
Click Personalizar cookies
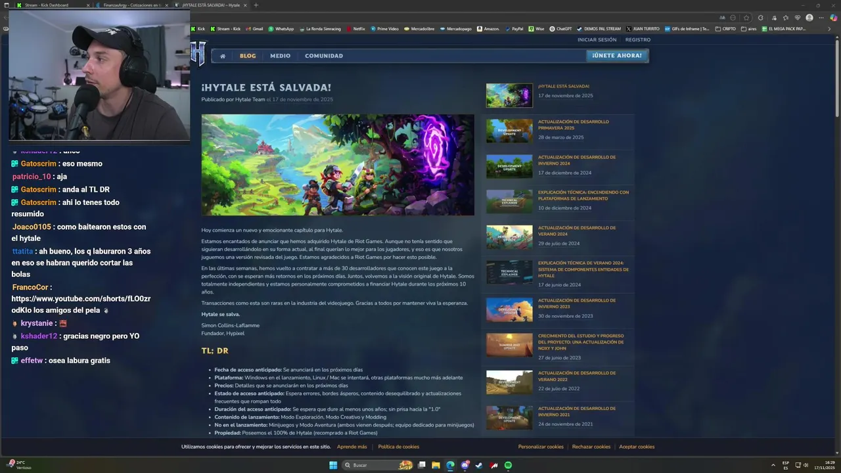[x=541, y=447]
